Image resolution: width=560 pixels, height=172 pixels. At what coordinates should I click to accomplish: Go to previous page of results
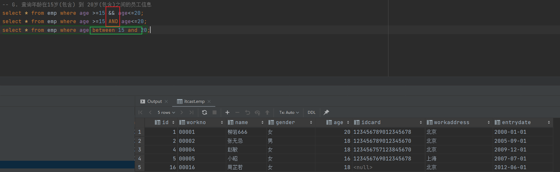(150, 113)
